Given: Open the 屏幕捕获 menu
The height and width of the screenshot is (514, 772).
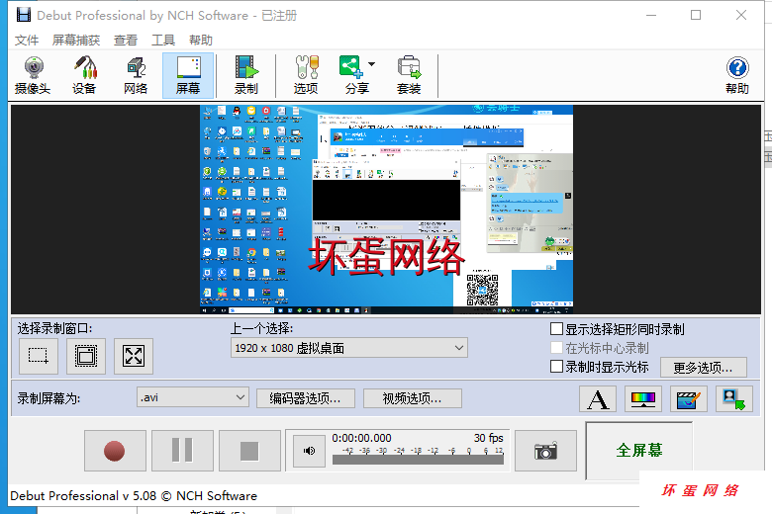Looking at the screenshot, I should coord(76,41).
